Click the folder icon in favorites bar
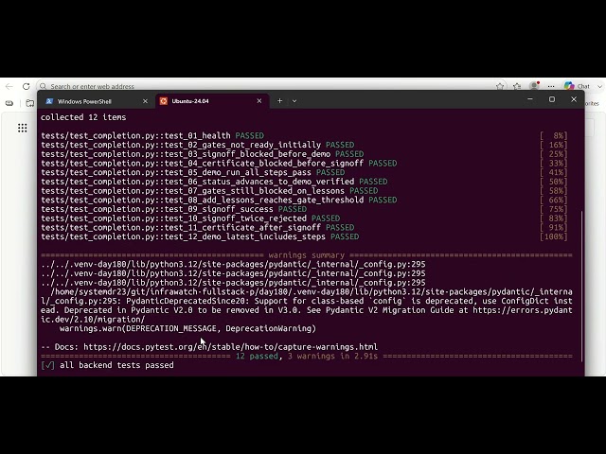Viewport: 606px width, 454px height. [x=29, y=103]
